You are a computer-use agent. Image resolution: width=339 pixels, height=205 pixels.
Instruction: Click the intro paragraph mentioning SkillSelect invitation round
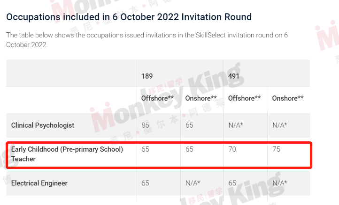pyautogui.click(x=147, y=40)
